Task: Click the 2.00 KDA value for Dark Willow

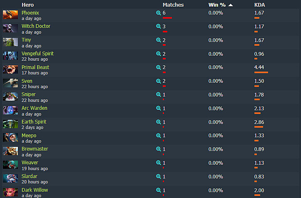Action: tap(259, 191)
